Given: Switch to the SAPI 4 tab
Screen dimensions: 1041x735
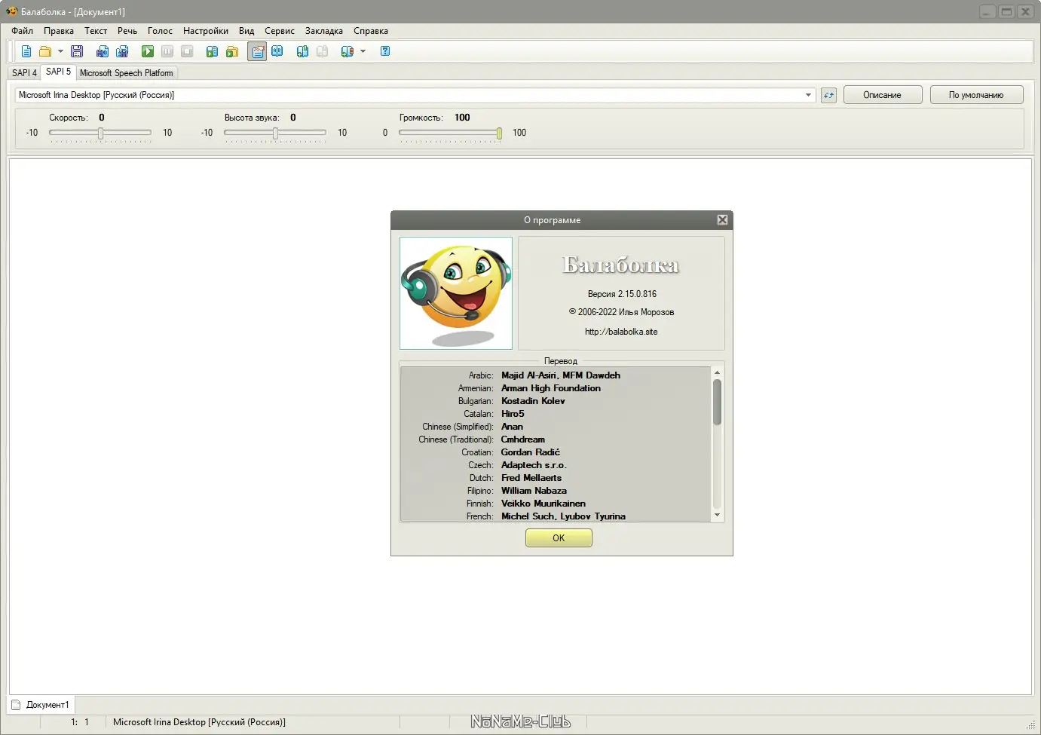Looking at the screenshot, I should tap(24, 73).
